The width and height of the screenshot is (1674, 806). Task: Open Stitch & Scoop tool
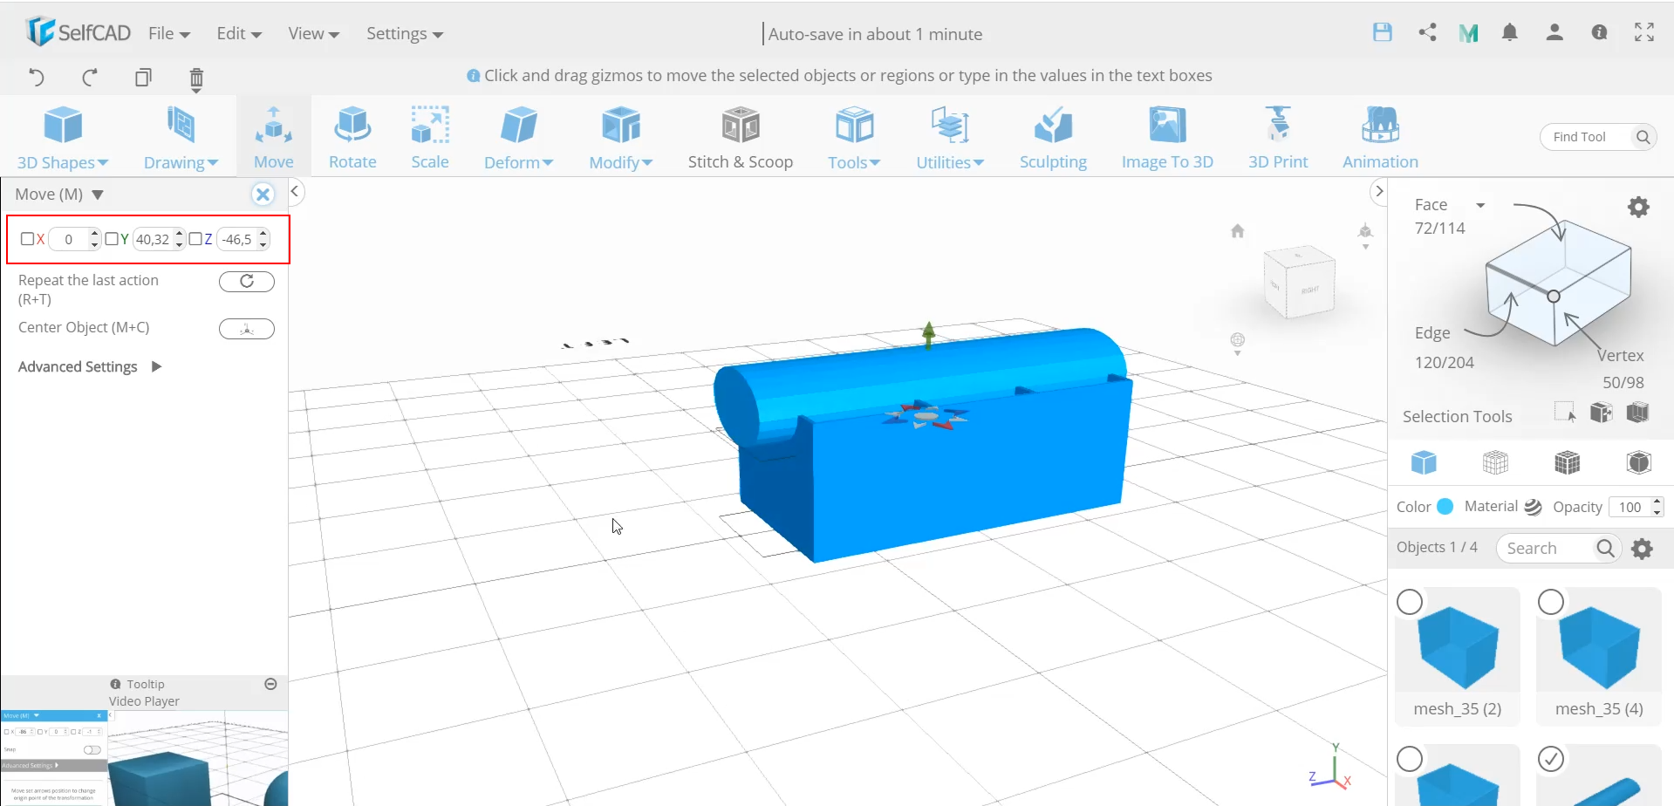(741, 138)
